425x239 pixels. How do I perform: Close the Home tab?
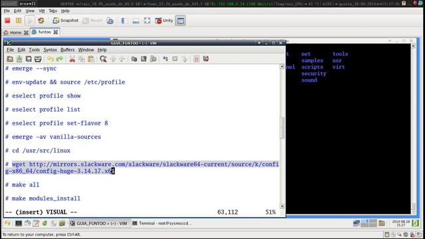point(26,33)
